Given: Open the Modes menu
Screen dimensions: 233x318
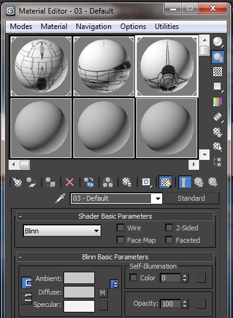Looking at the screenshot, I should pos(21,27).
